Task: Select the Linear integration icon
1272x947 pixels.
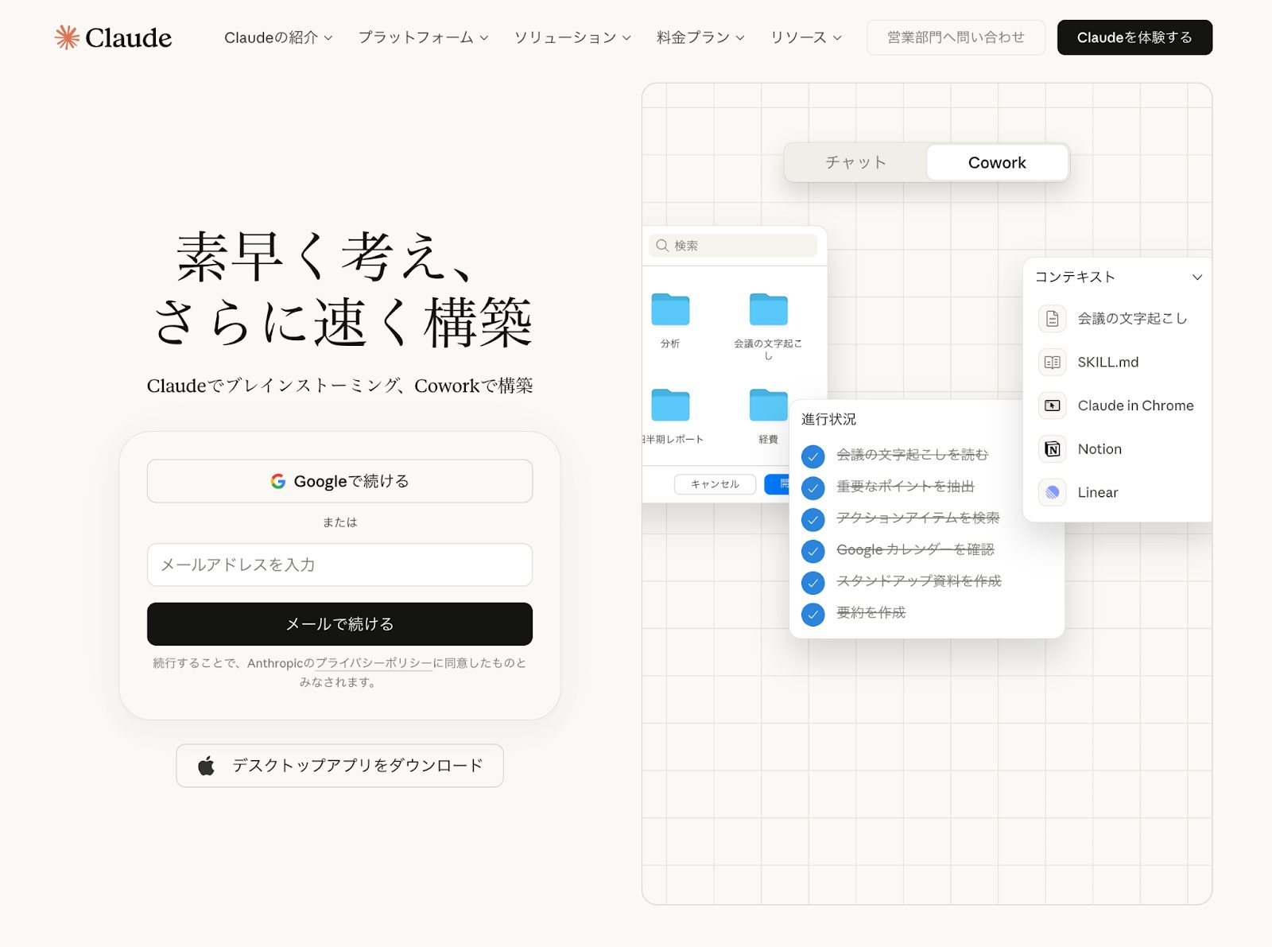Action: coord(1052,492)
